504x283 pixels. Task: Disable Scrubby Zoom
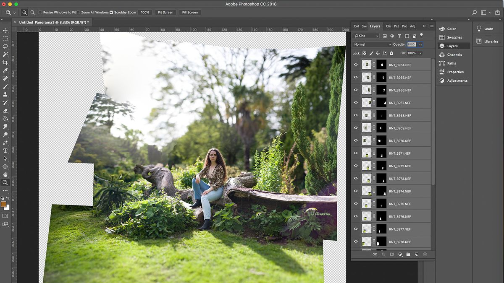pyautogui.click(x=111, y=12)
